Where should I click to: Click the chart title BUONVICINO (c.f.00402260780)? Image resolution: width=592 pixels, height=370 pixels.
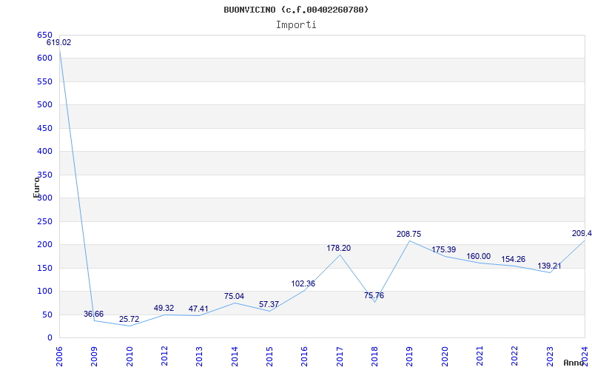pos(296,10)
